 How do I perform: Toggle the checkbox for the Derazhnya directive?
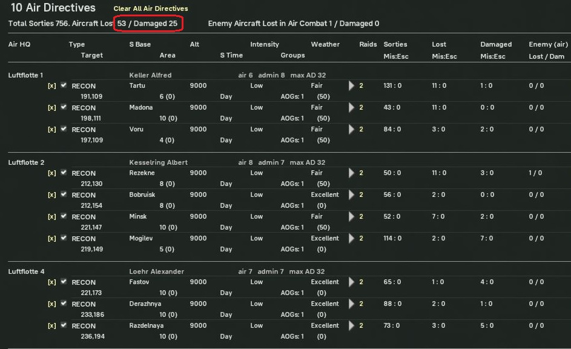tap(64, 304)
